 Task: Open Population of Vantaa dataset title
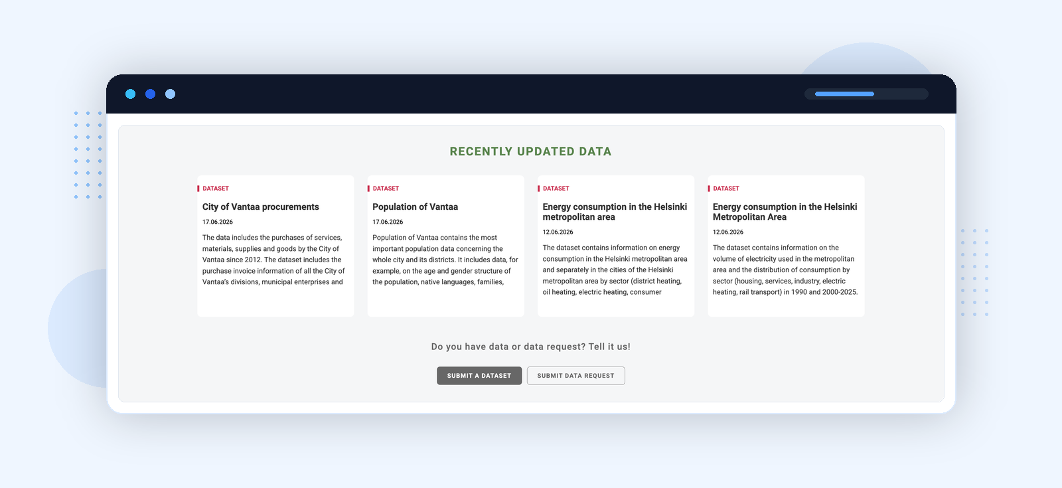click(x=415, y=207)
